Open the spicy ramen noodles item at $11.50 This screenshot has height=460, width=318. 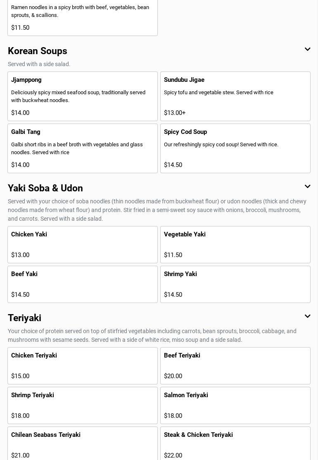[83, 18]
